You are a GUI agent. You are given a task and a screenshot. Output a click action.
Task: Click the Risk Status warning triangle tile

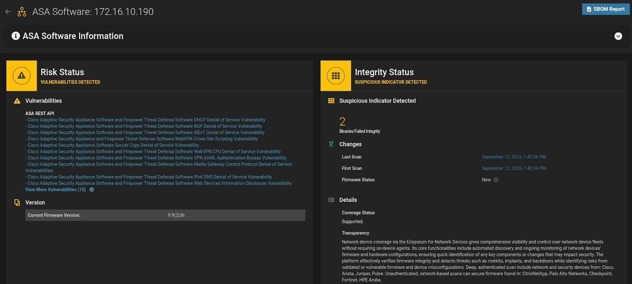pos(22,76)
